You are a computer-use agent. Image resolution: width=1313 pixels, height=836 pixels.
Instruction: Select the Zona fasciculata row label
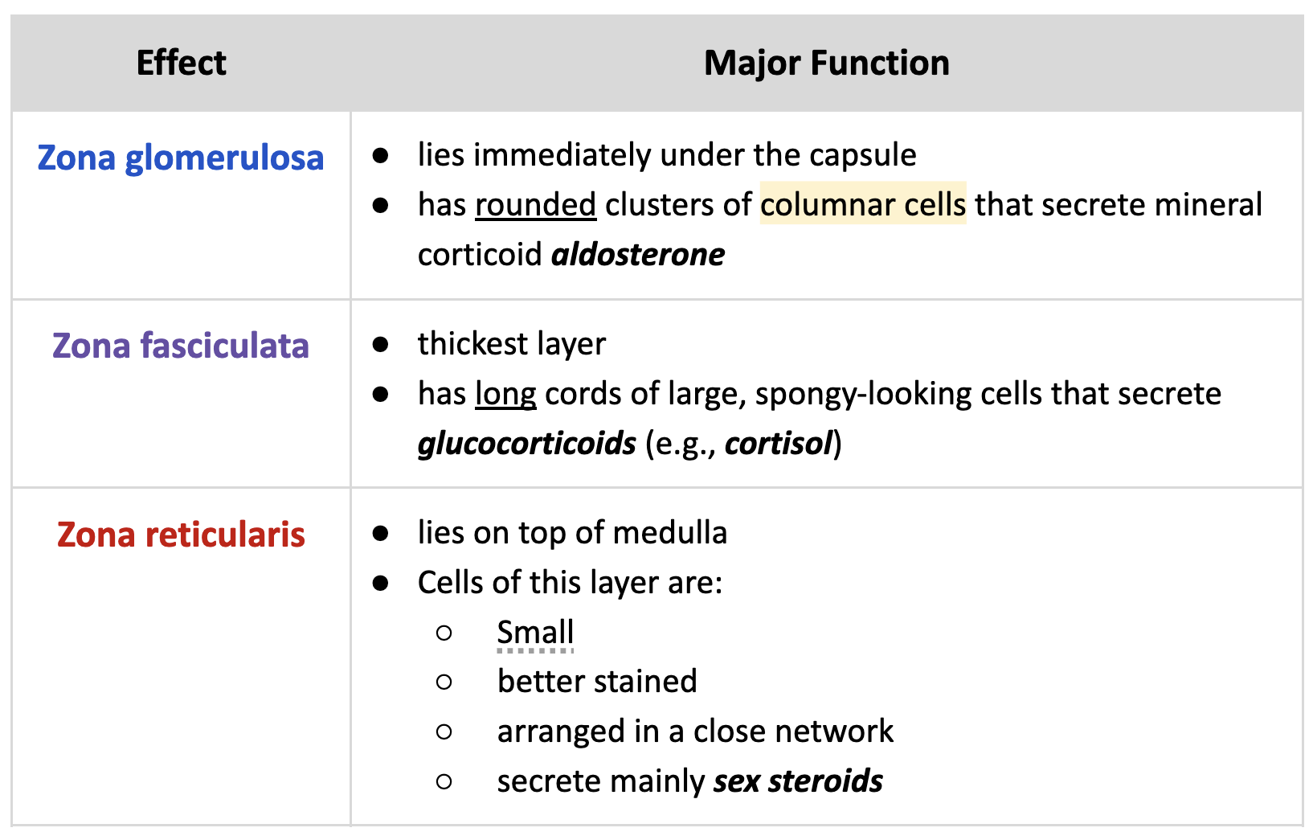[181, 346]
